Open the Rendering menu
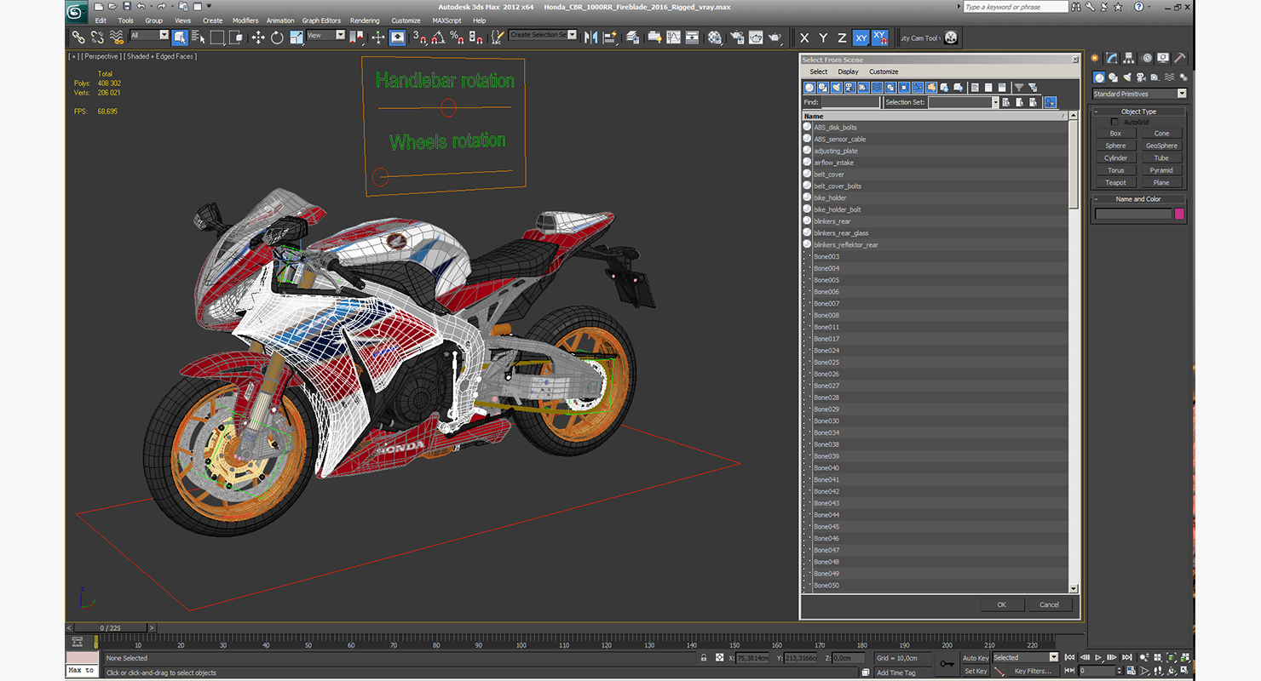This screenshot has height=681, width=1261. [x=365, y=20]
